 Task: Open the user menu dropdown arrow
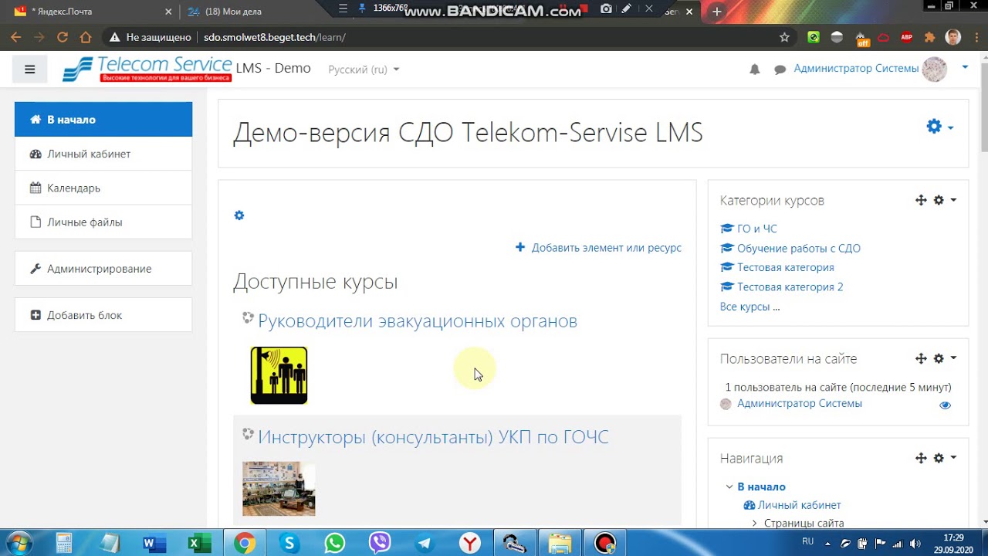pos(965,68)
